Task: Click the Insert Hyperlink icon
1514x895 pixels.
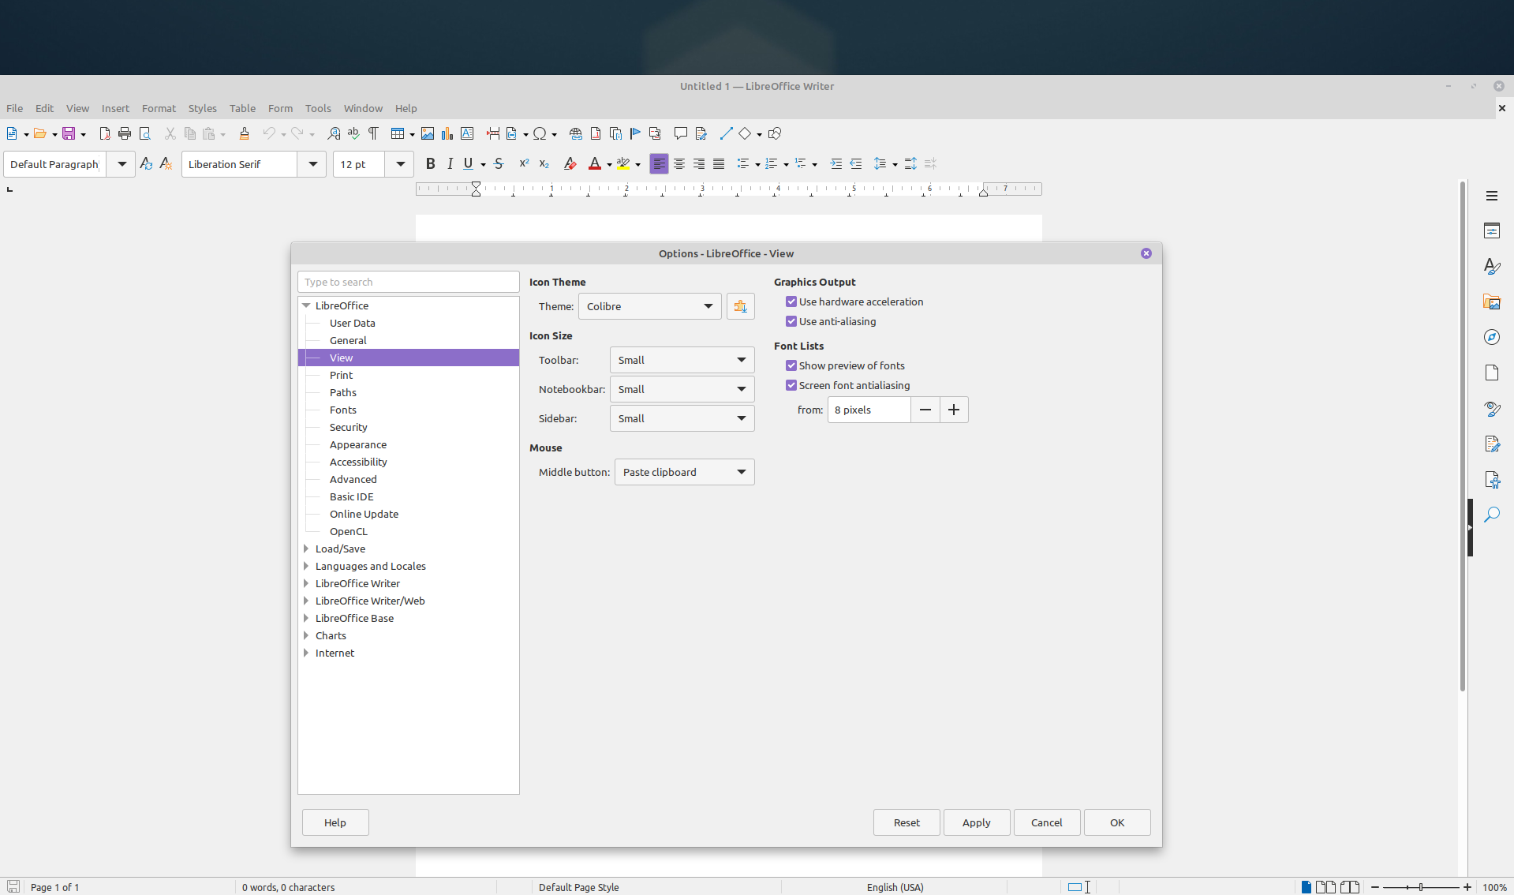Action: coord(576,134)
